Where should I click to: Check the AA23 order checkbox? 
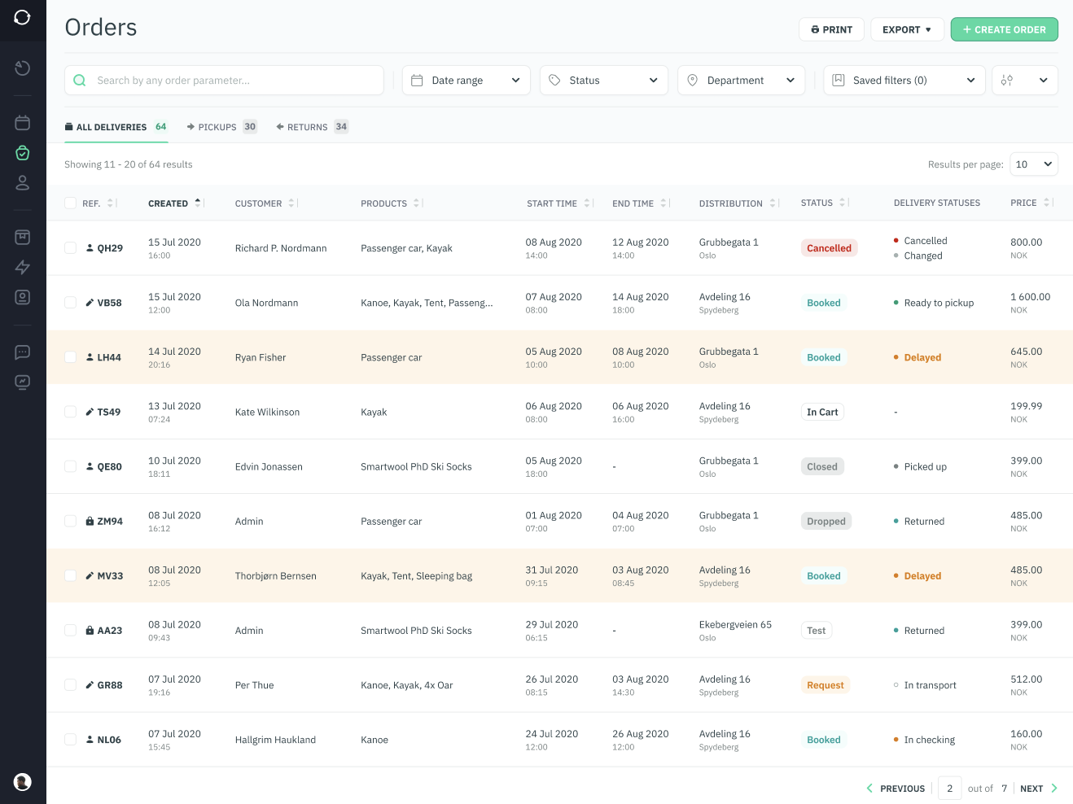pyautogui.click(x=70, y=630)
